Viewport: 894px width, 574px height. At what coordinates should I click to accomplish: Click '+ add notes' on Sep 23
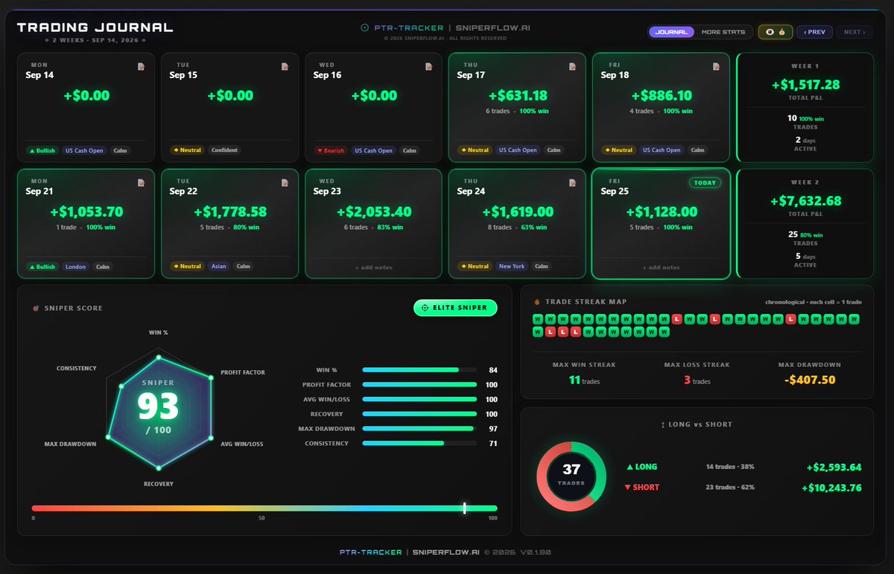point(373,267)
